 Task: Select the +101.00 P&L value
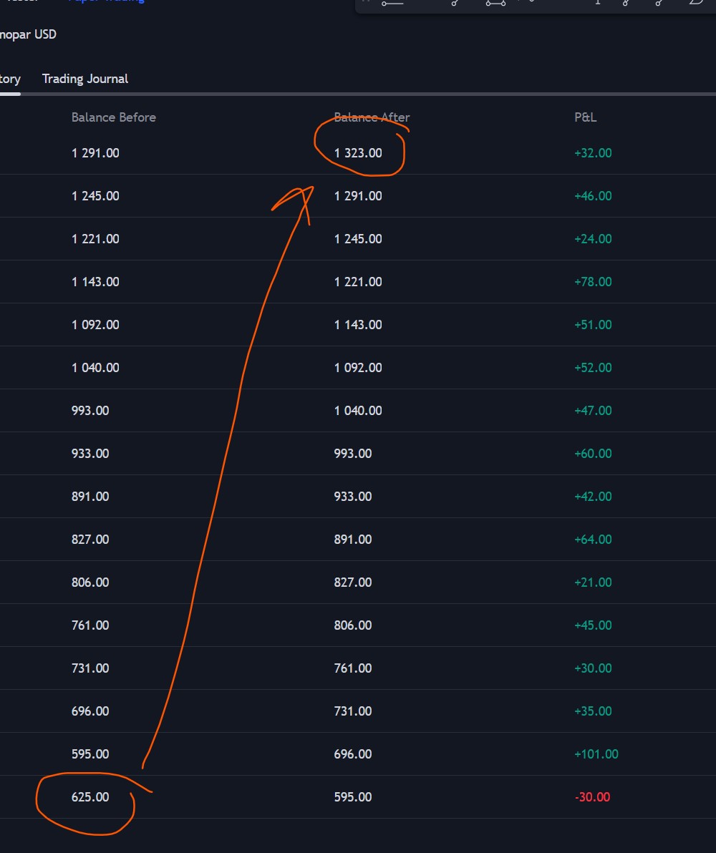point(596,754)
